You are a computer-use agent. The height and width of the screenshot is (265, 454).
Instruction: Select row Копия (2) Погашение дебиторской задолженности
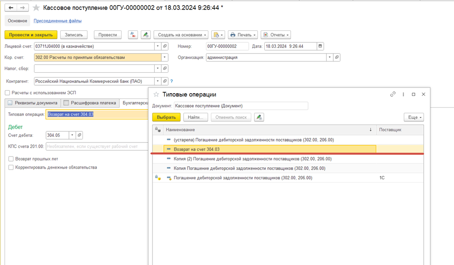click(288, 159)
